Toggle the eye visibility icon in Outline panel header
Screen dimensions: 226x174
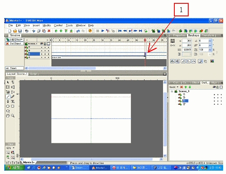214,87
